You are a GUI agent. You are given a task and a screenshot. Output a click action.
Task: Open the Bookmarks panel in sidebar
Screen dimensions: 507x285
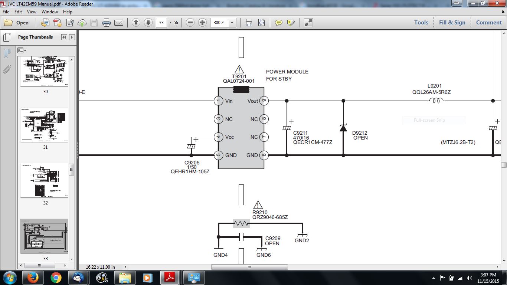(7, 53)
